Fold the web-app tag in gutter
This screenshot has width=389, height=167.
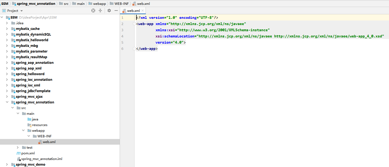click(134, 24)
